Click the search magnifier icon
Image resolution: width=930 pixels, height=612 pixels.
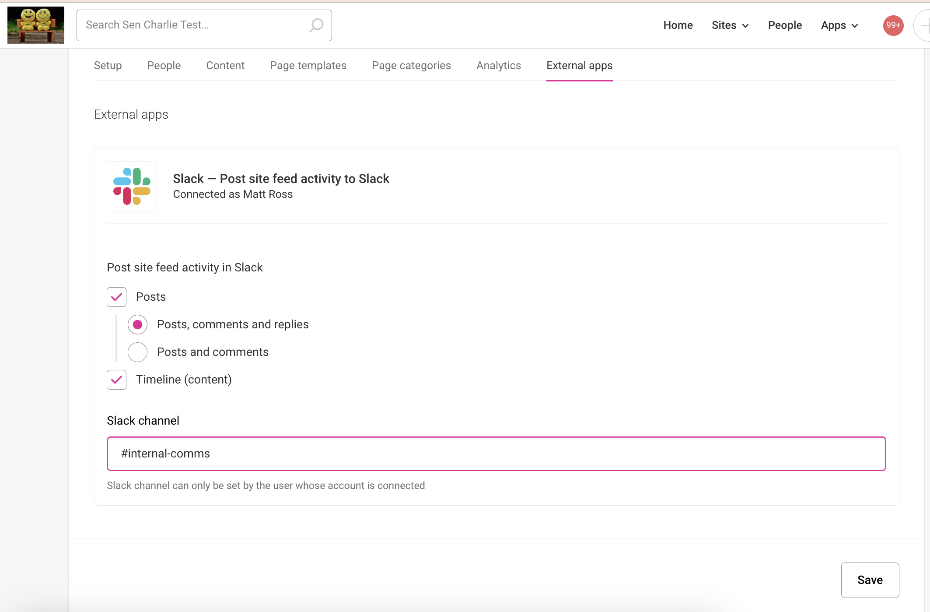pos(316,25)
